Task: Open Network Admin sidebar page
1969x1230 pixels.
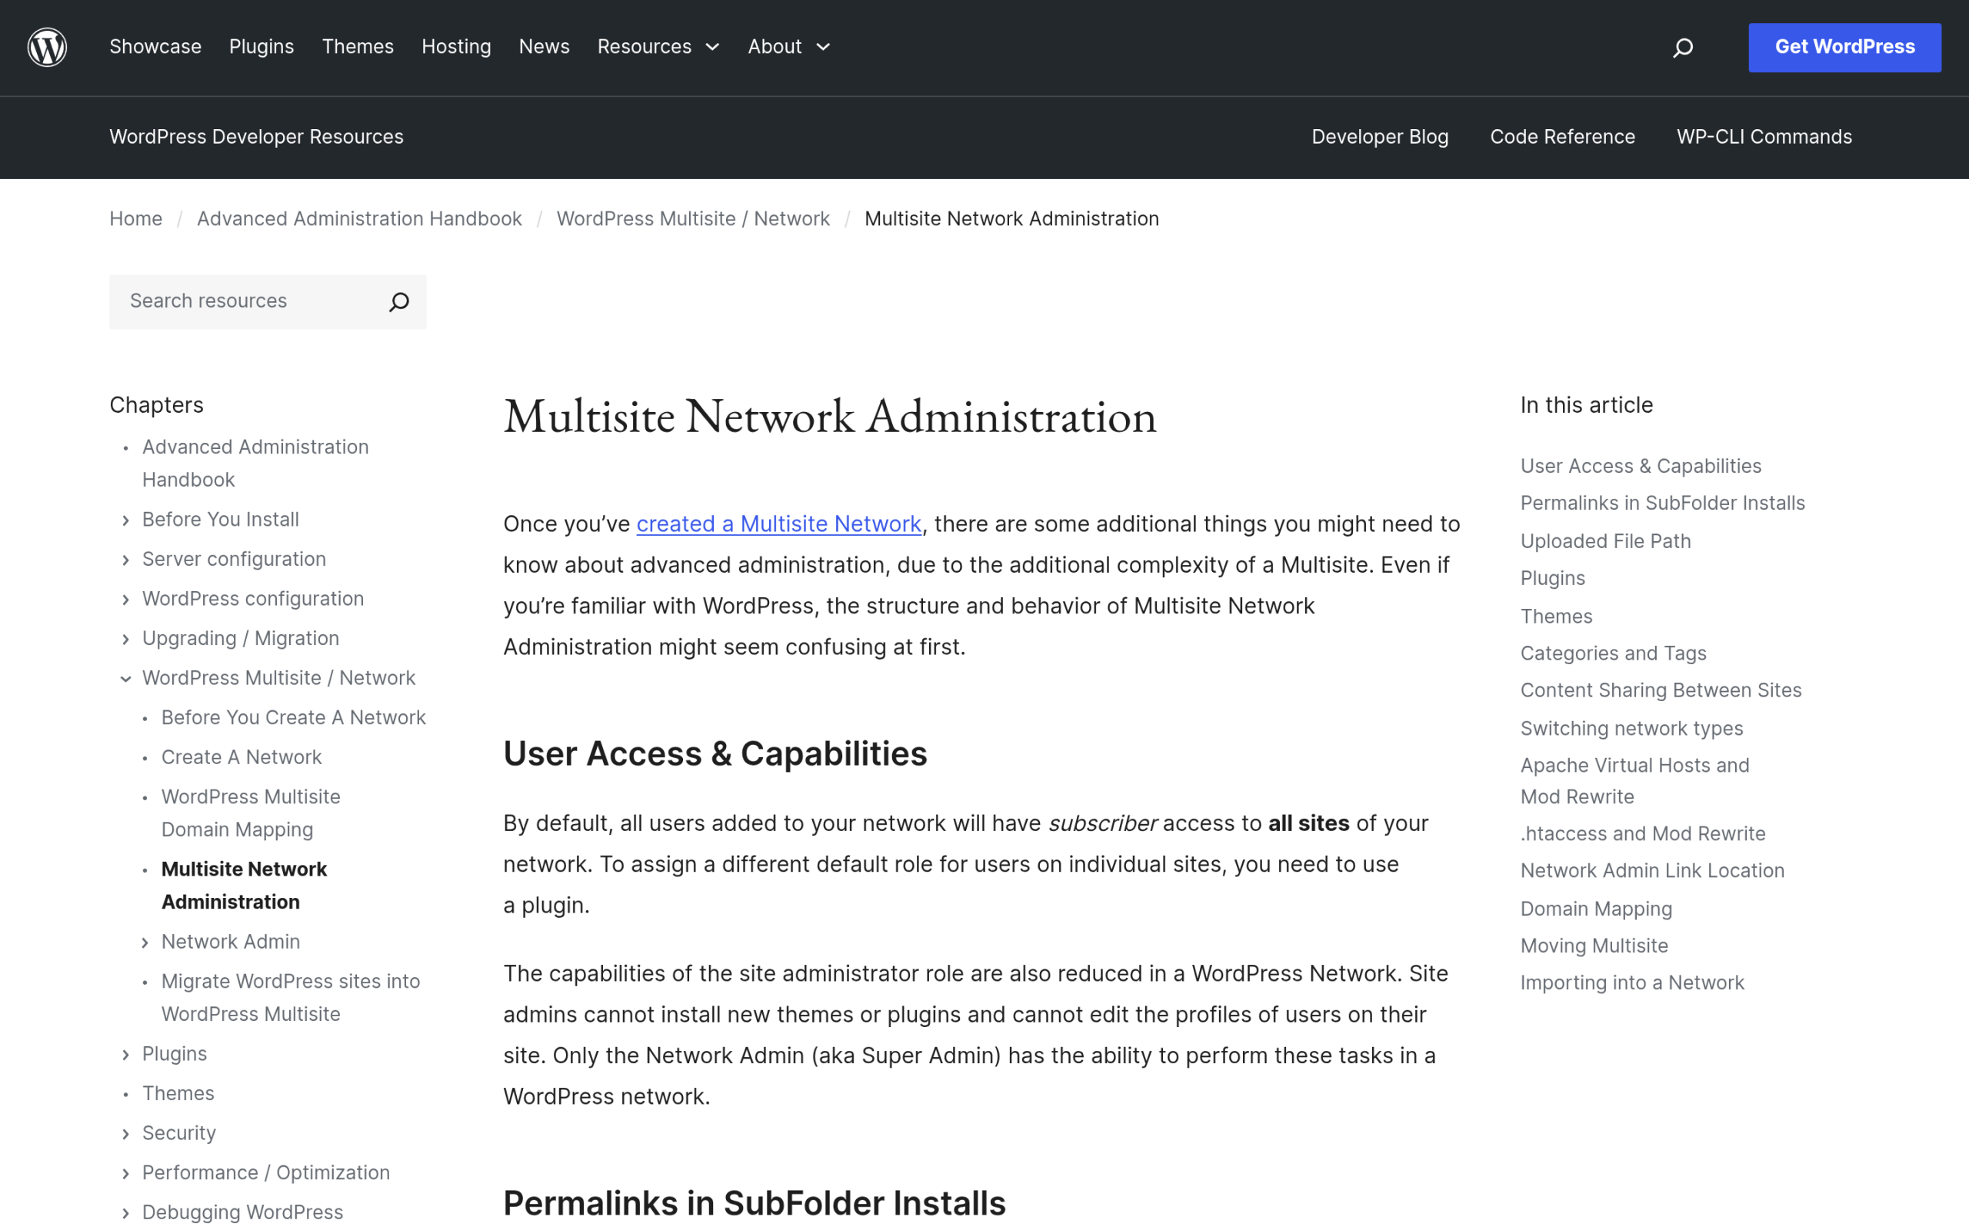Action: point(231,942)
